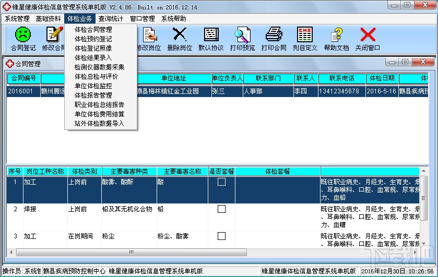Click the 打印合同 printer icon
Image resolution: width=438 pixels, height=277 pixels.
click(274, 34)
